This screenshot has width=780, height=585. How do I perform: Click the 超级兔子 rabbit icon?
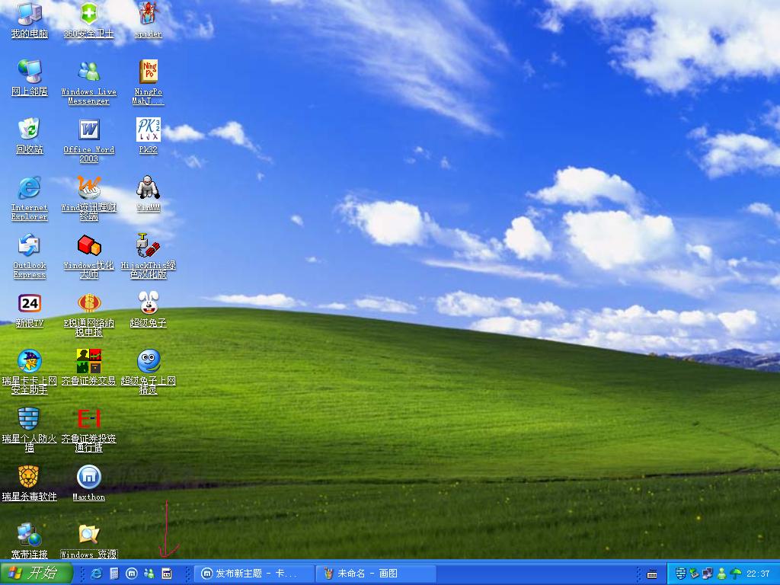pyautogui.click(x=148, y=303)
